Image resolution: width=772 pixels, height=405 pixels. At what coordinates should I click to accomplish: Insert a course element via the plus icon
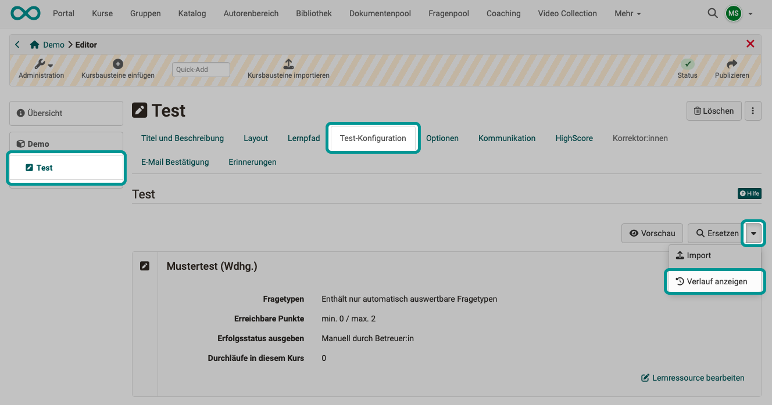[x=117, y=63]
